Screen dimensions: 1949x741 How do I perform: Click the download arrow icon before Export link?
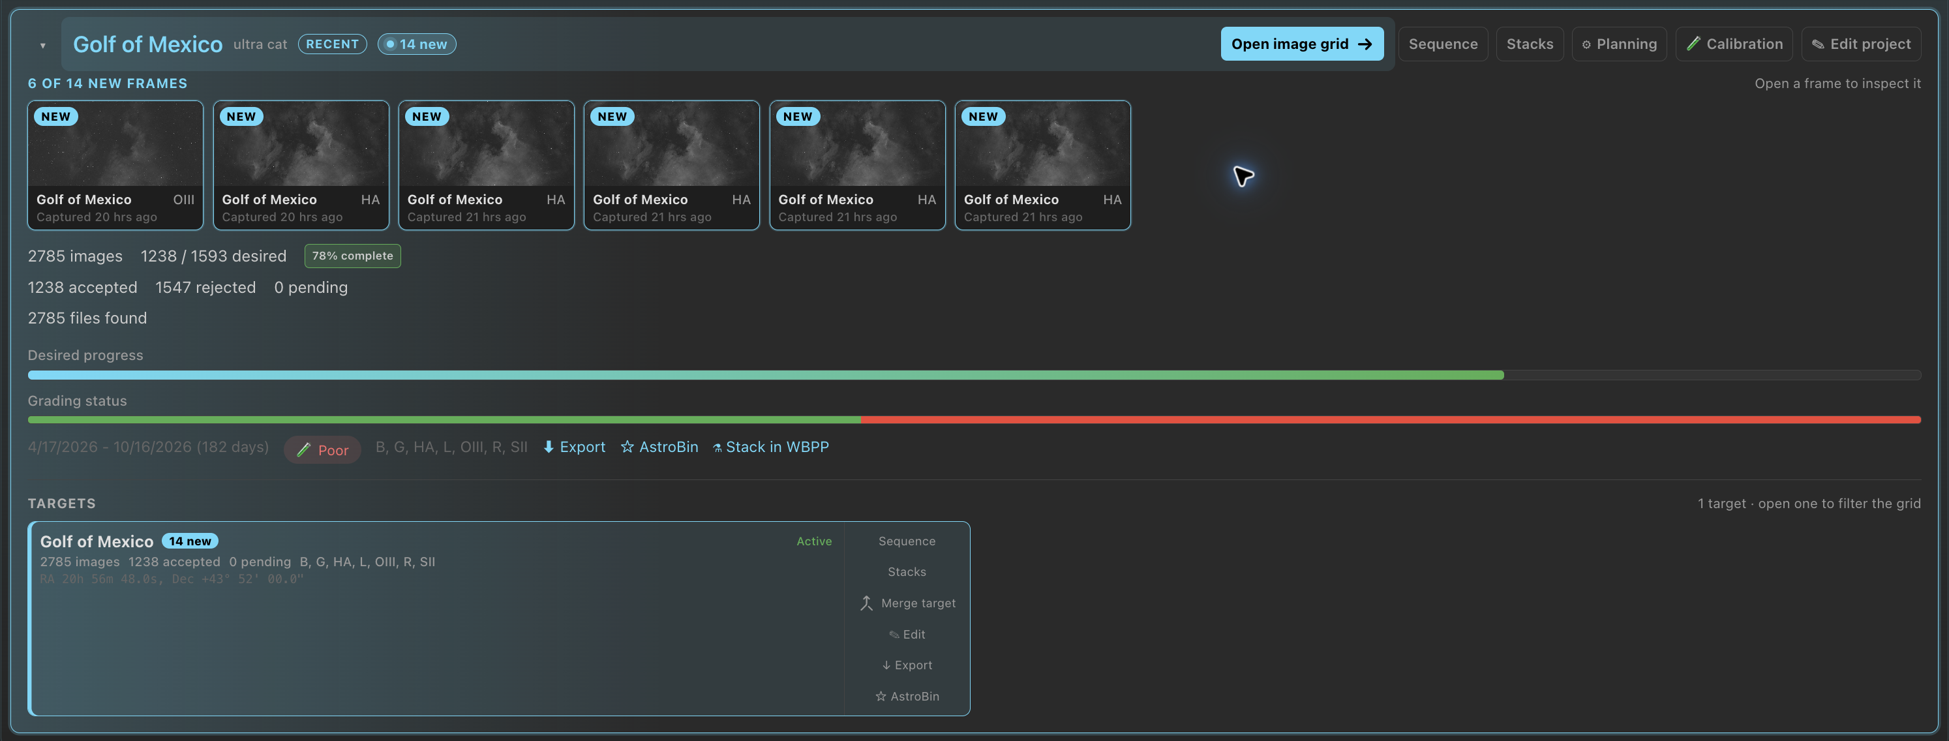549,447
